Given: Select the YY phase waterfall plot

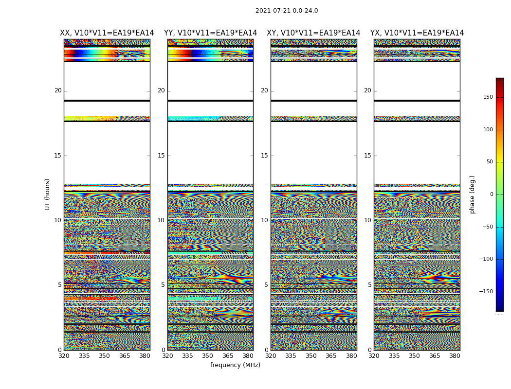Looking at the screenshot, I should [211, 194].
